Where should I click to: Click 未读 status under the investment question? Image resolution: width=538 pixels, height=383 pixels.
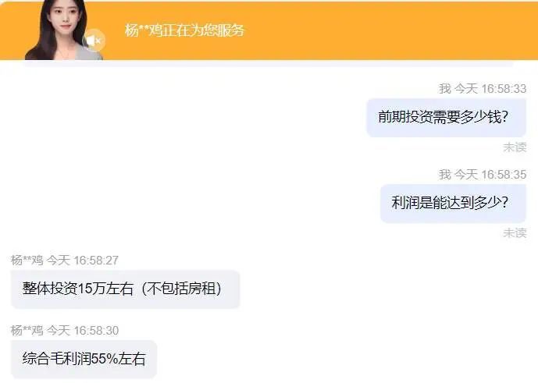coord(515,147)
